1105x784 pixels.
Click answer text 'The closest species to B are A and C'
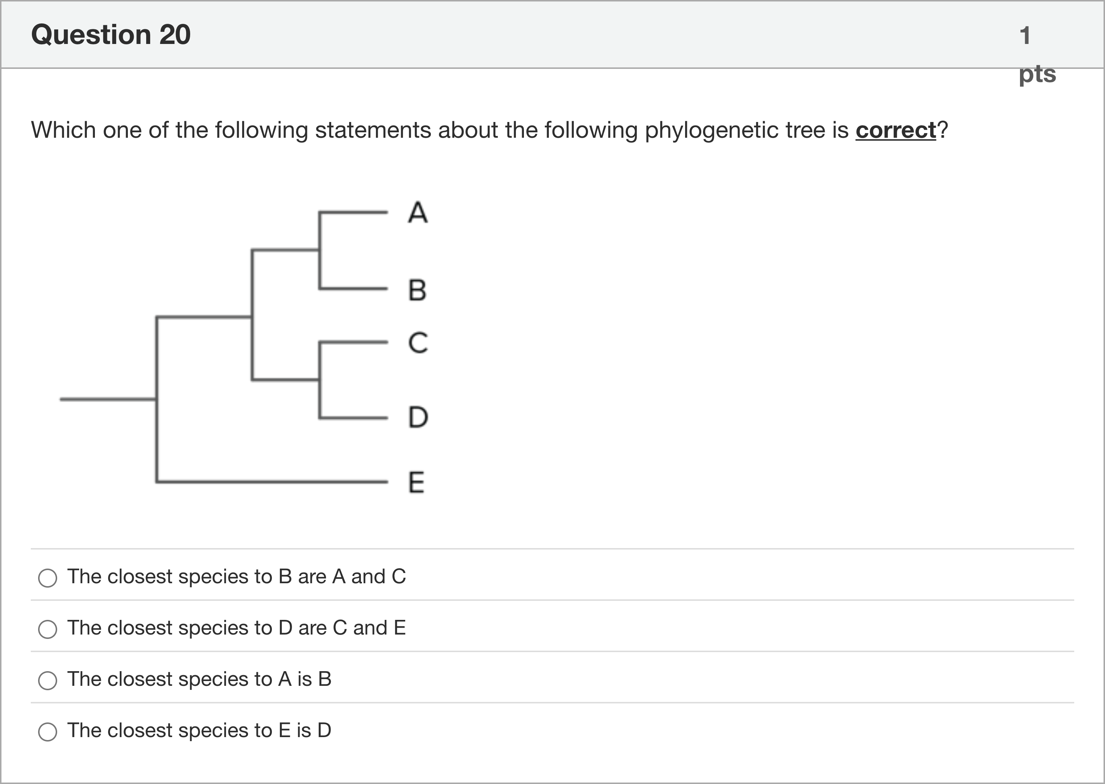(x=237, y=576)
